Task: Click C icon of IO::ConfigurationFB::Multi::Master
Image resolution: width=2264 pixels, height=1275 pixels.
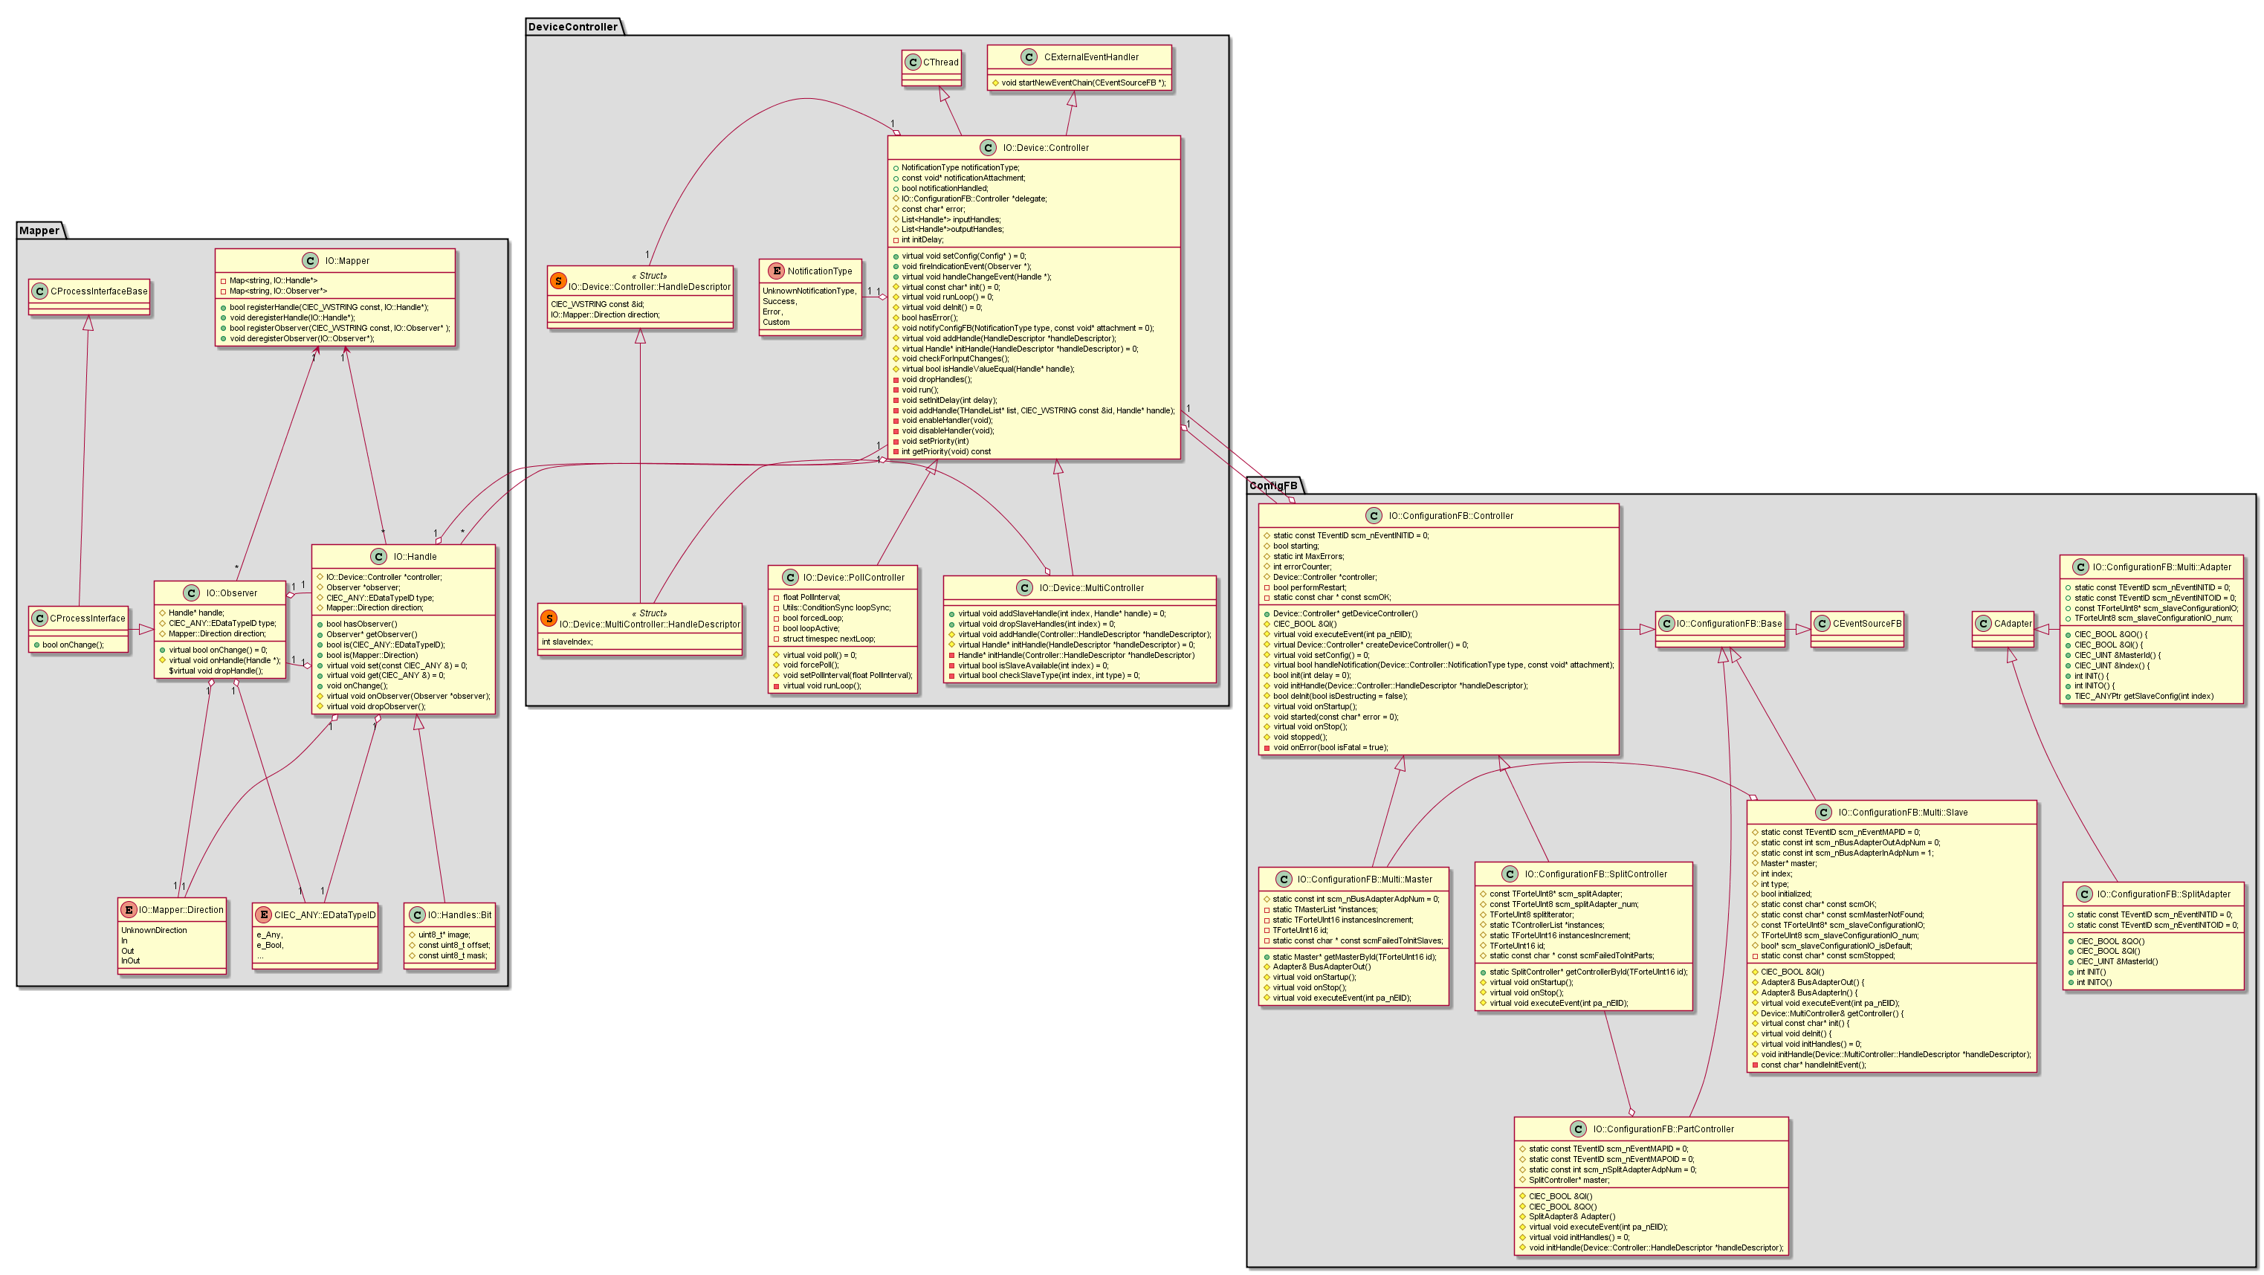Action: pyautogui.click(x=1283, y=879)
